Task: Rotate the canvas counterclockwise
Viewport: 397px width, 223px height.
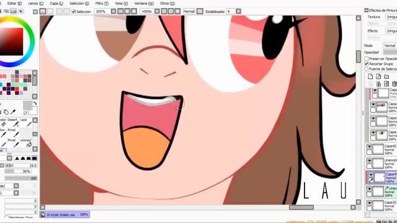Action: point(164,11)
